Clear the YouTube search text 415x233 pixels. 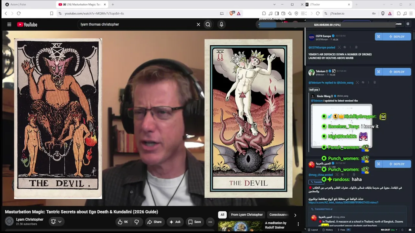[198, 24]
